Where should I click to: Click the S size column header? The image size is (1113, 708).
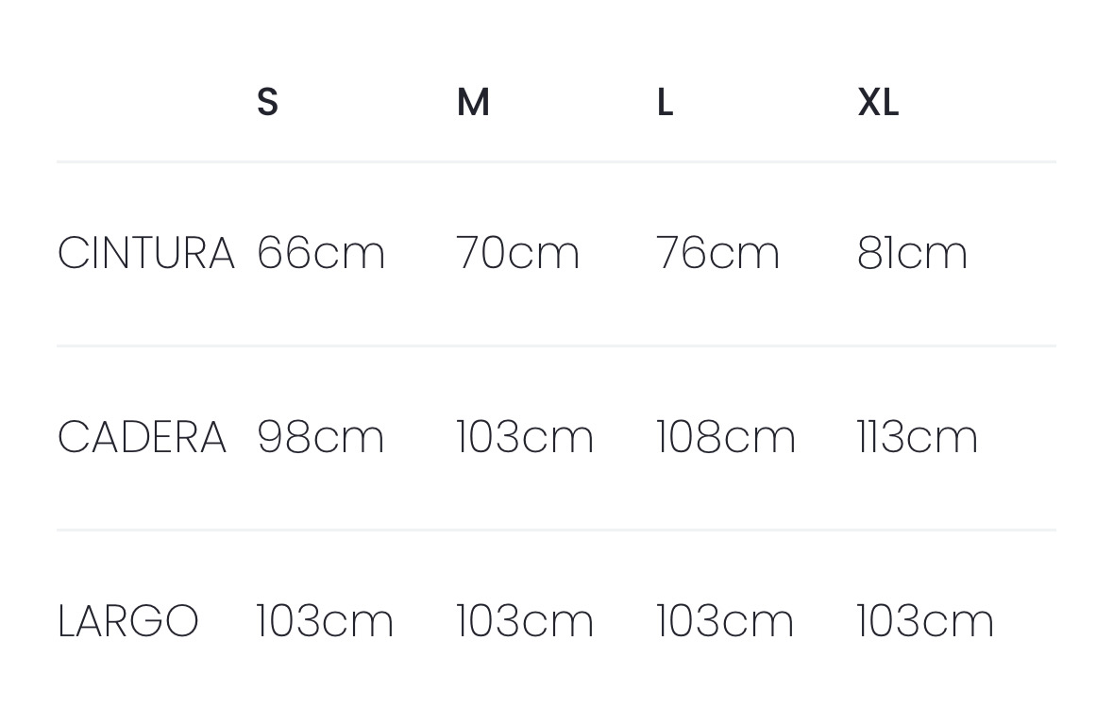click(267, 102)
